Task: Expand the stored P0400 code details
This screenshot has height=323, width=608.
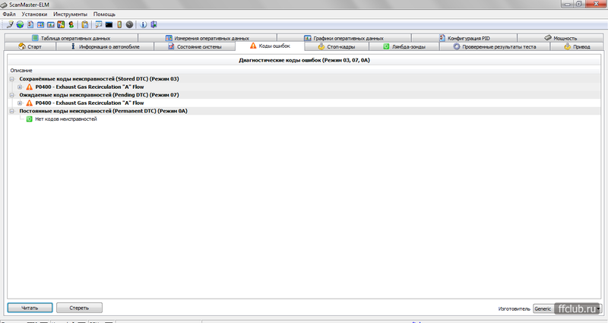Action: click(20, 87)
